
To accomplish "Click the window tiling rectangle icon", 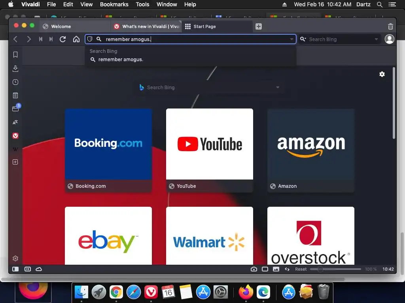I will [x=265, y=269].
